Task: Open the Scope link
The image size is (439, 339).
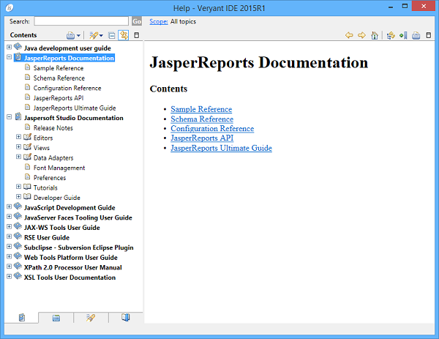Action: (x=158, y=21)
